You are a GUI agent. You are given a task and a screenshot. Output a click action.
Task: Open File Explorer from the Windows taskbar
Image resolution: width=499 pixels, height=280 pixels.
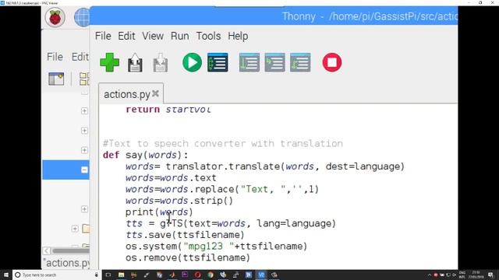point(122,275)
